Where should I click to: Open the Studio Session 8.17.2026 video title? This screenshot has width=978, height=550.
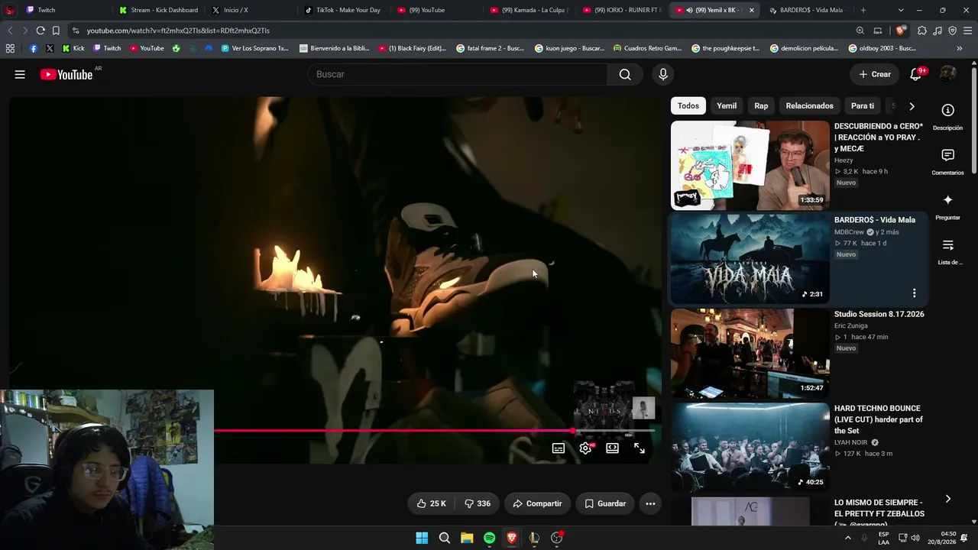[x=879, y=314]
